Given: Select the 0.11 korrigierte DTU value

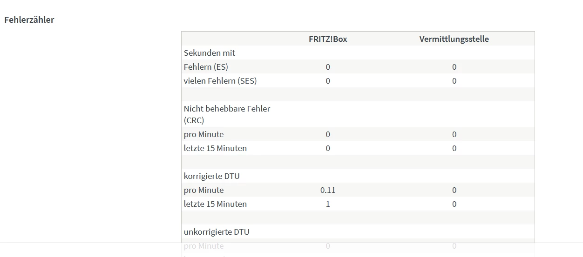Looking at the screenshot, I should 328,190.
